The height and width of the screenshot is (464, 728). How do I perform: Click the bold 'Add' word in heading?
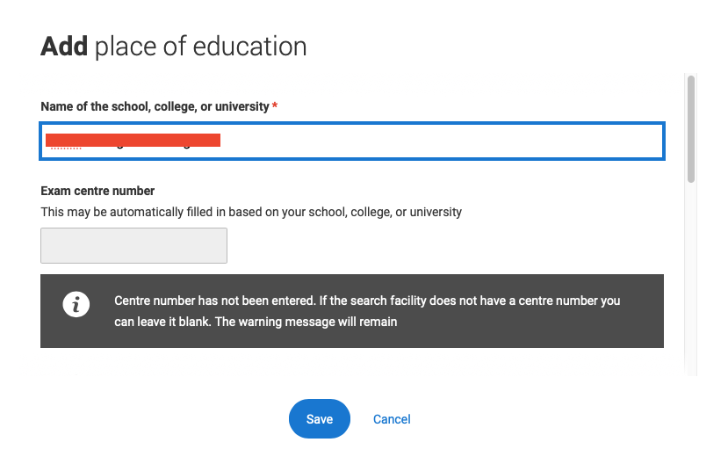[64, 47]
